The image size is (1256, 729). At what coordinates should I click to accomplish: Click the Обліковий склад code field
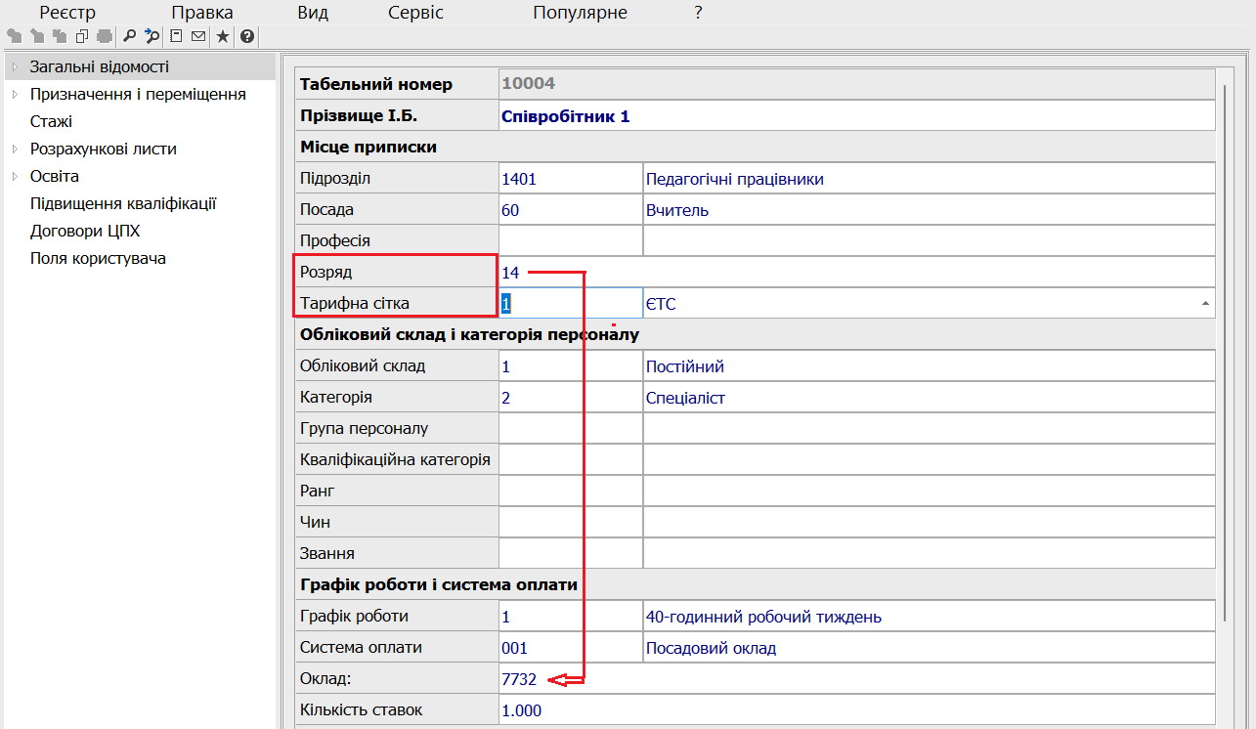[x=571, y=366]
